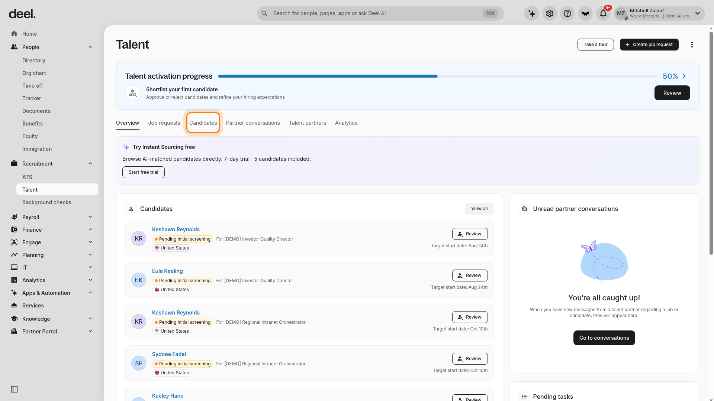The image size is (714, 401).
Task: Click the Finance icon in sidebar
Action: [x=14, y=230]
